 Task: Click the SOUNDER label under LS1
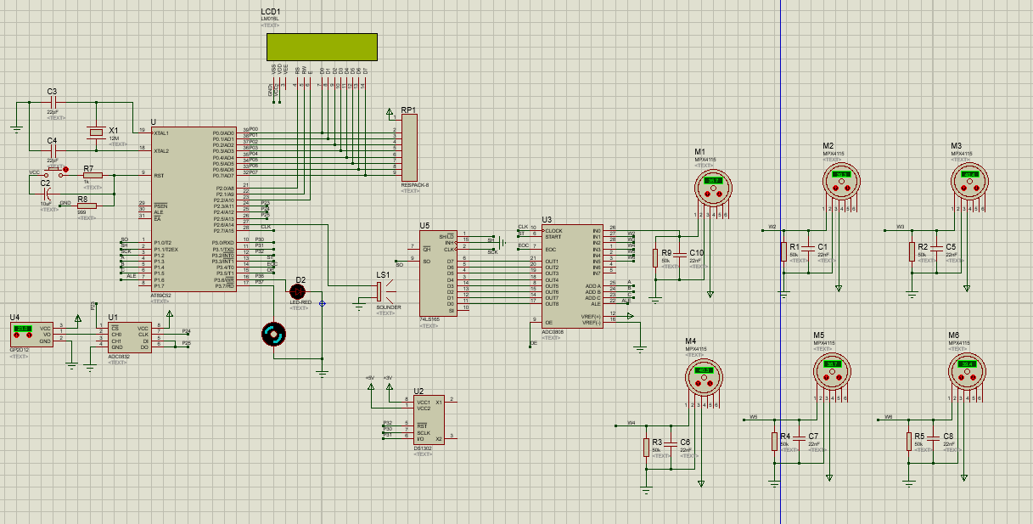[388, 307]
